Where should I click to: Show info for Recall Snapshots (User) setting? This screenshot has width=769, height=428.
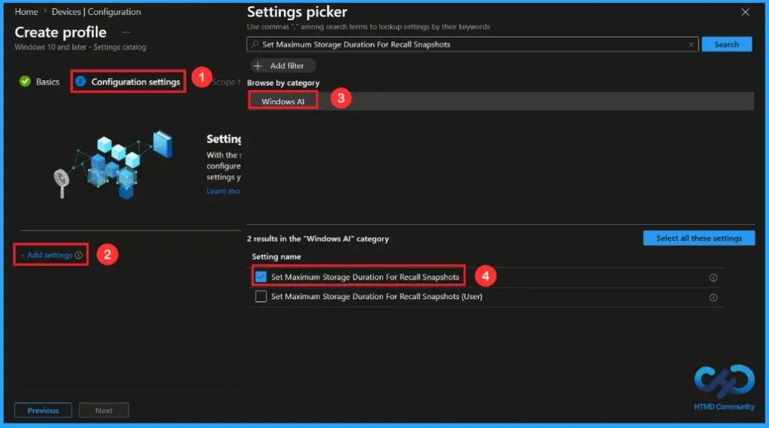pos(713,298)
